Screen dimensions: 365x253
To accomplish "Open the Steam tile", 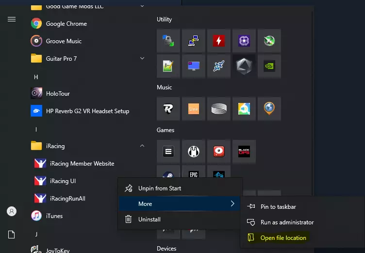I will [x=168, y=172].
